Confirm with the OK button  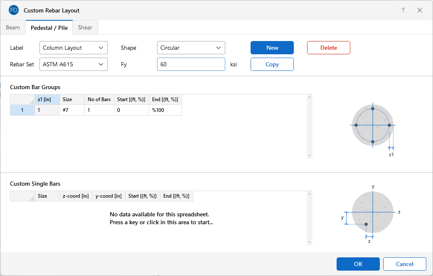click(358, 264)
